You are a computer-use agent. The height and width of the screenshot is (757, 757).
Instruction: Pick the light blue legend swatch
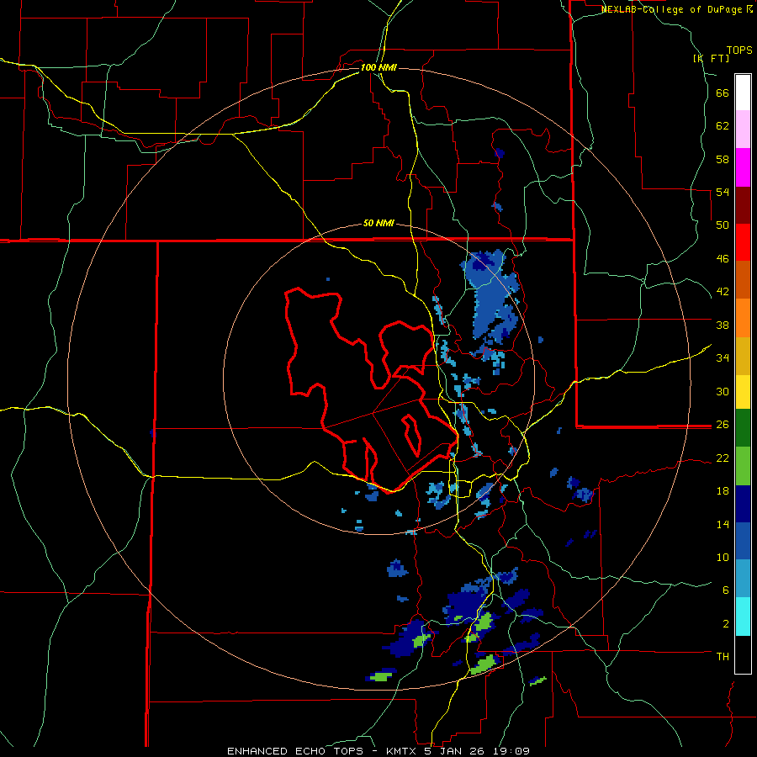click(743, 579)
